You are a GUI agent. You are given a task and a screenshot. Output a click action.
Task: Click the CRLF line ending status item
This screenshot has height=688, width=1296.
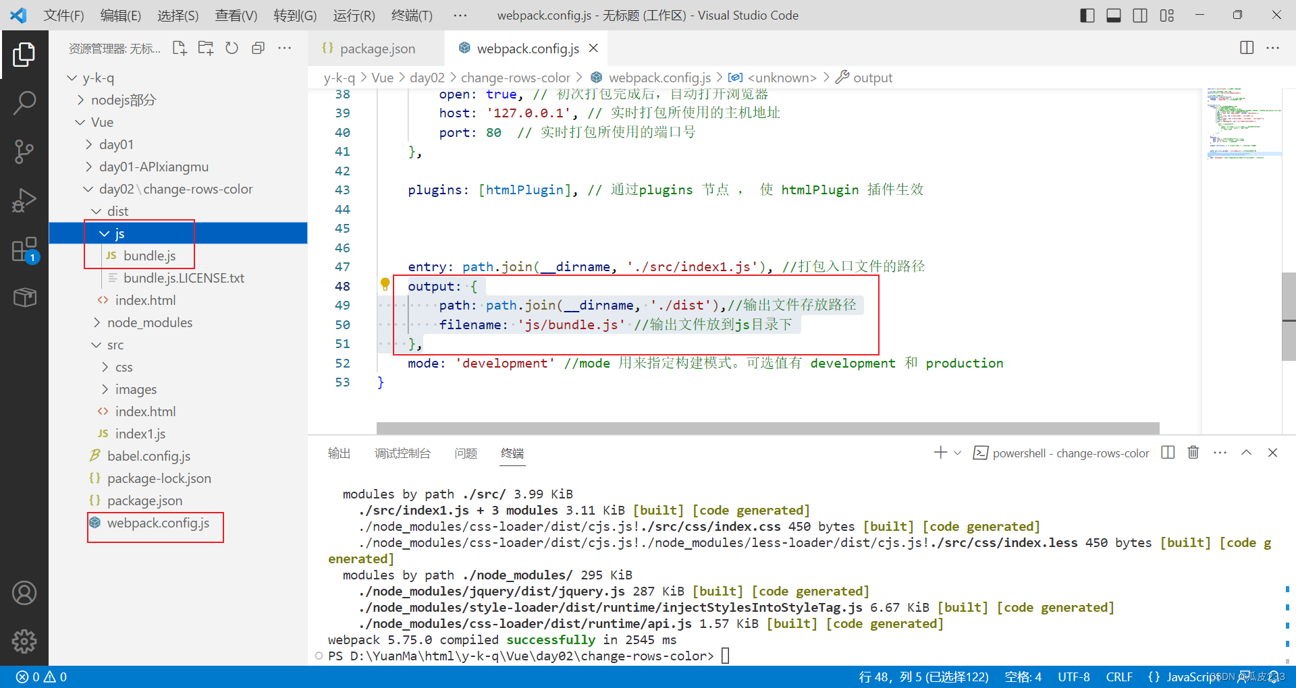click(1119, 677)
